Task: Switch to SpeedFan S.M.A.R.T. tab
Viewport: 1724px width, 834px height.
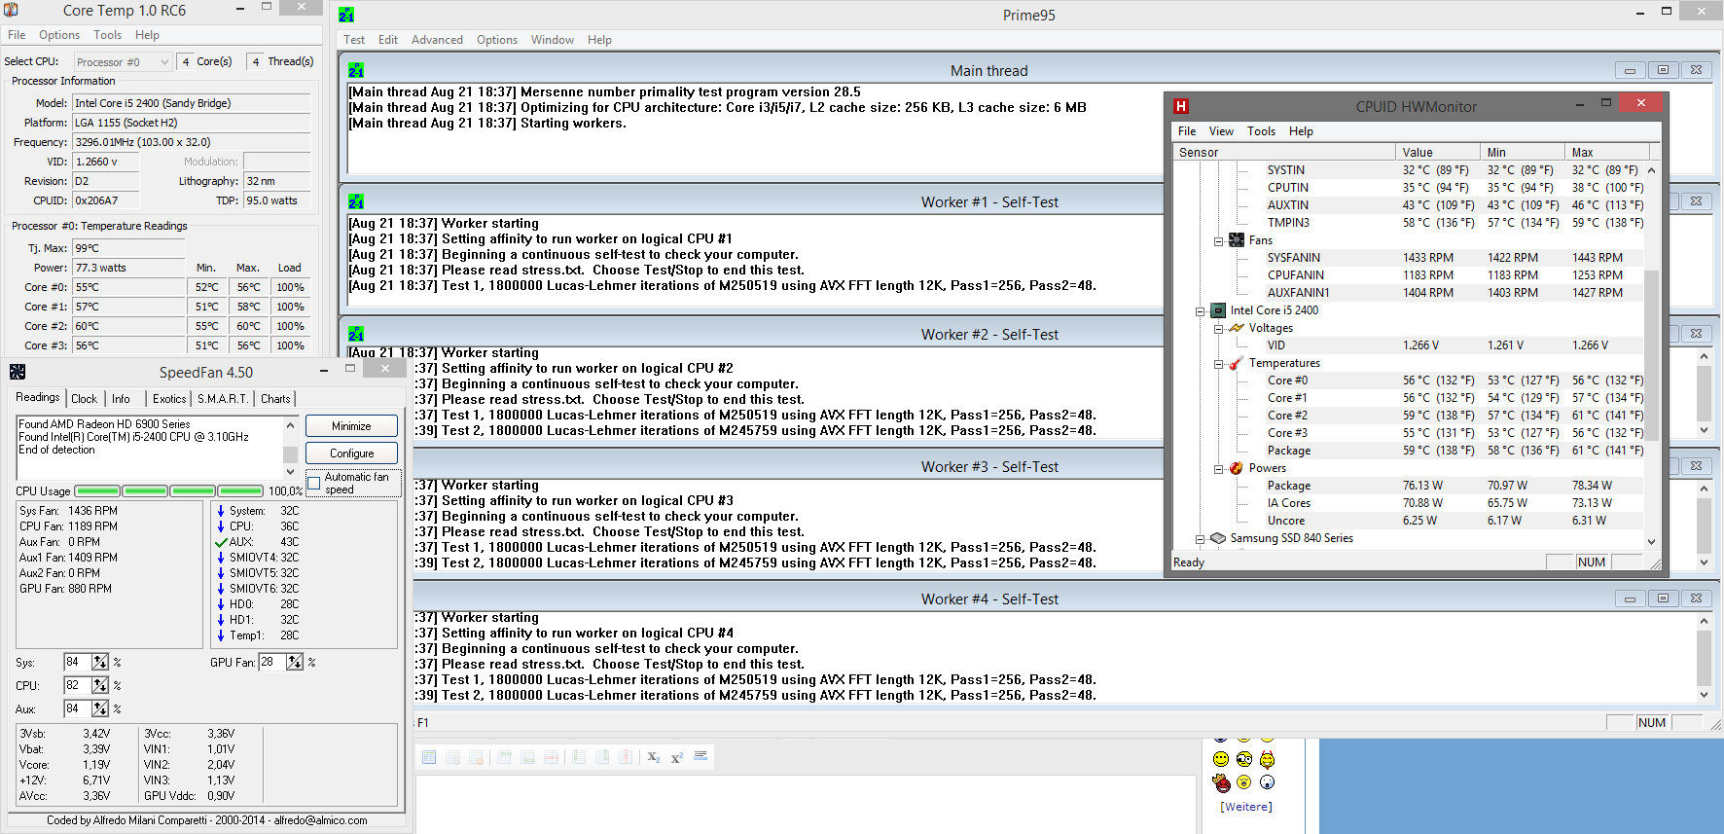Action: pyautogui.click(x=223, y=399)
